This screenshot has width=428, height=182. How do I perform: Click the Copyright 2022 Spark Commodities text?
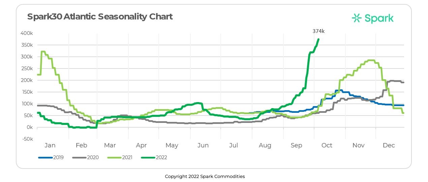click(x=205, y=176)
